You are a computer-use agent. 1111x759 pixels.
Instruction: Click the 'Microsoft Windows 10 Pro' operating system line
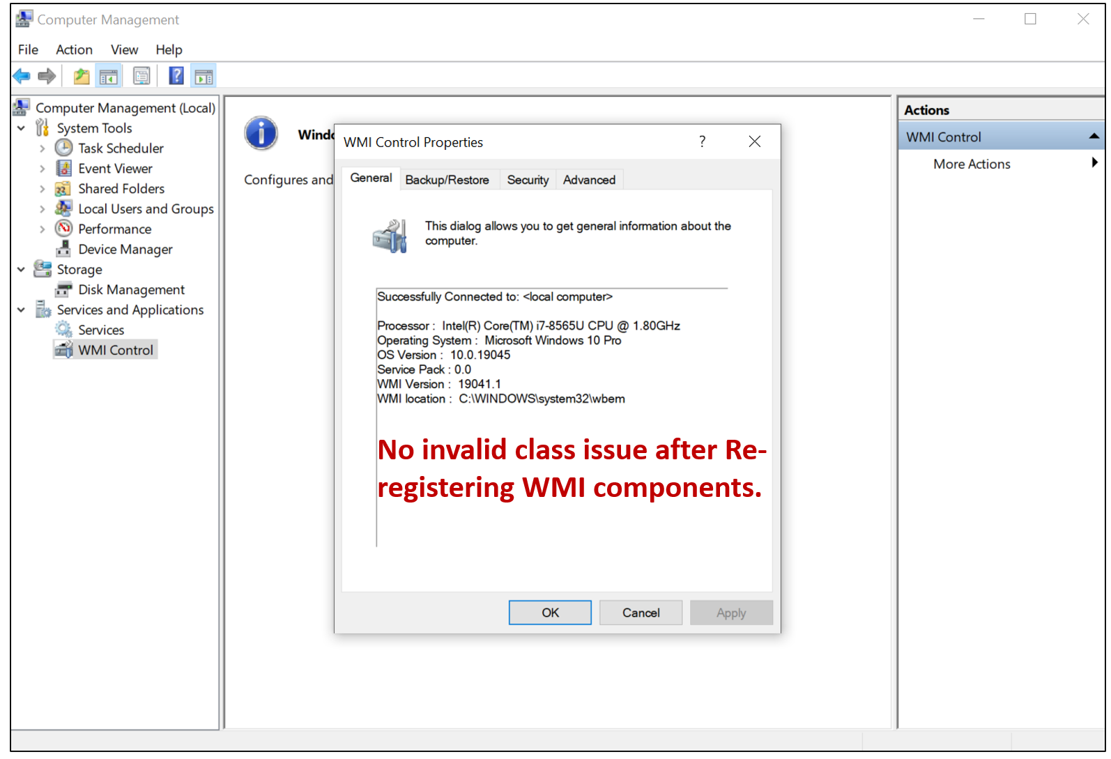coord(499,340)
